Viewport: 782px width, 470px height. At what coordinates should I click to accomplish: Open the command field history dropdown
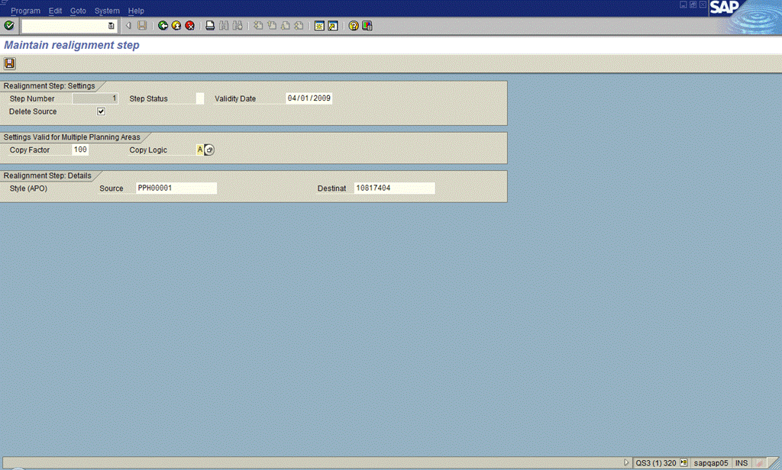tap(111, 26)
